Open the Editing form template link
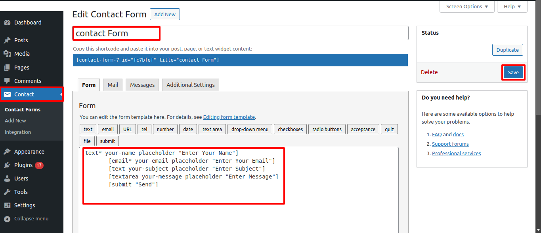The height and width of the screenshot is (233, 541). [229, 117]
